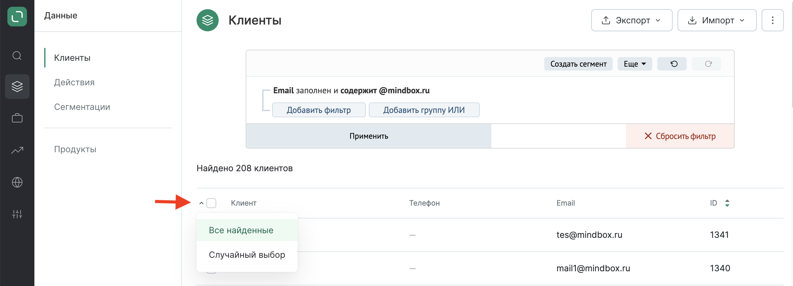The height and width of the screenshot is (286, 793).
Task: Expand the Еще dropdown menu
Action: coord(635,64)
